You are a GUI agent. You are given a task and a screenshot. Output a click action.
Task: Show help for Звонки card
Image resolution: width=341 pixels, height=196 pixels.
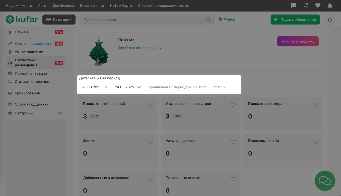pyautogui.click(x=151, y=141)
